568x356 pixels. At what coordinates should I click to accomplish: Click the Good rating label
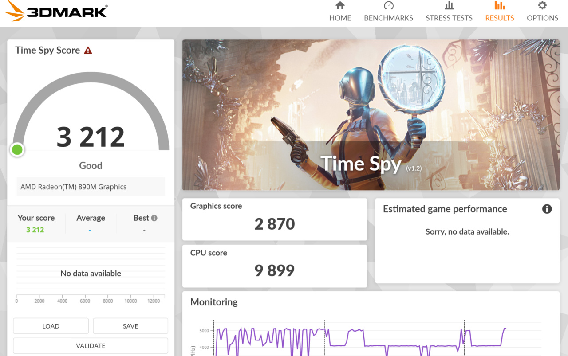91,165
